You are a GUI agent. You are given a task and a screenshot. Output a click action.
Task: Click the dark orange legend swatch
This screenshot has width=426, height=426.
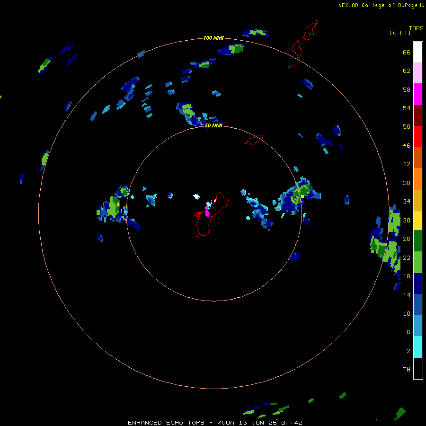(x=418, y=157)
